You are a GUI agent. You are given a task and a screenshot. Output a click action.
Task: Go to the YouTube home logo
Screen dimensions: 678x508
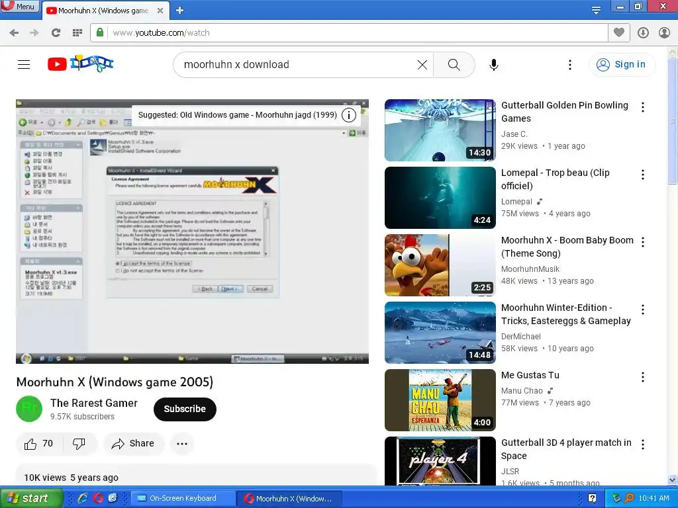[x=80, y=64]
